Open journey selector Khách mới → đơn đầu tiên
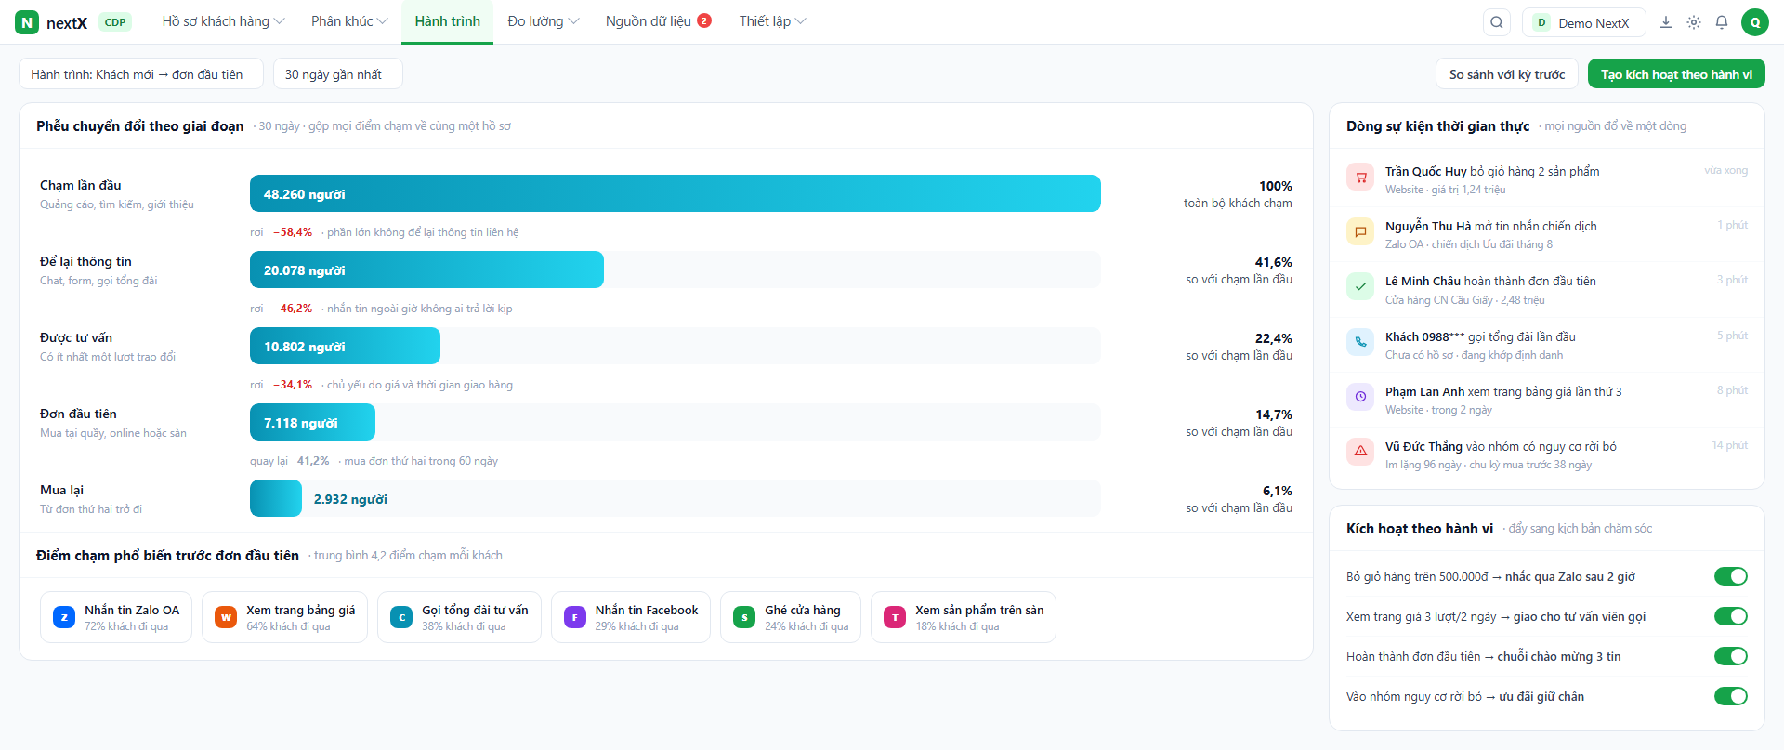The height and width of the screenshot is (750, 1784). pyautogui.click(x=141, y=74)
